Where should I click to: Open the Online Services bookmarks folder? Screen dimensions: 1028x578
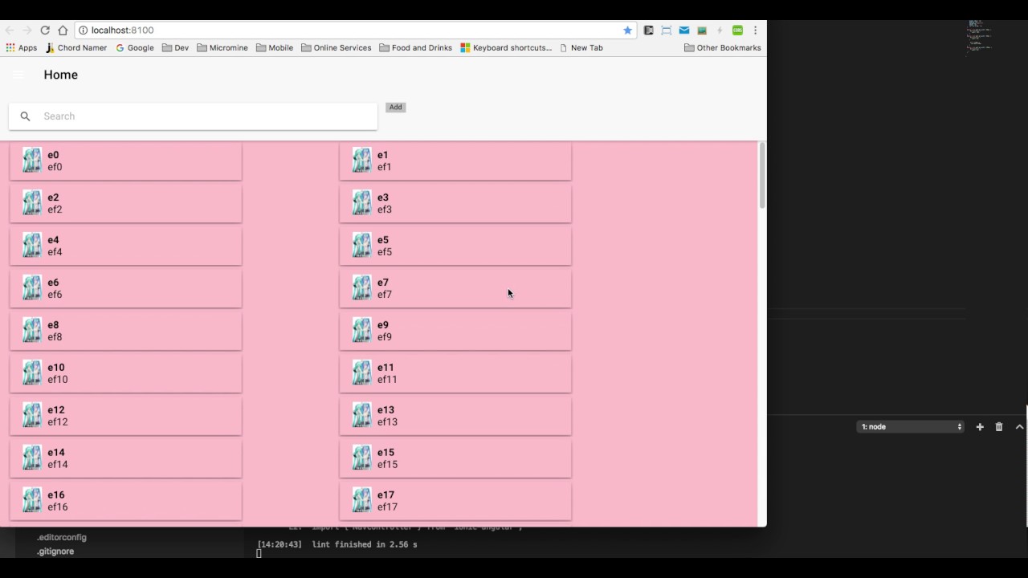click(337, 48)
